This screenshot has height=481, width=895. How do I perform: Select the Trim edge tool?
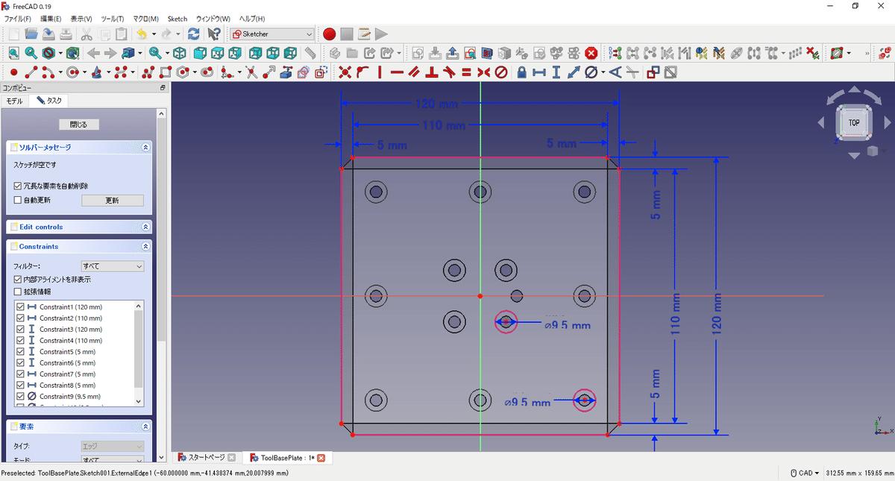pyautogui.click(x=251, y=72)
